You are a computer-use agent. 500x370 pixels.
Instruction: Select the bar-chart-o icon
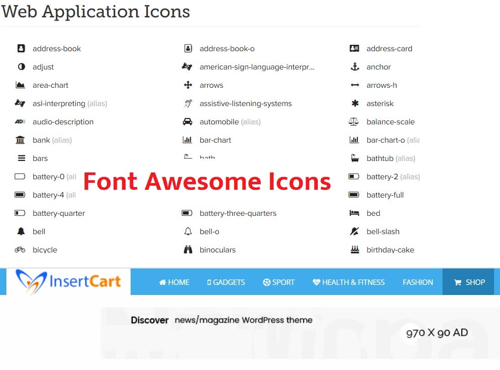coord(354,139)
